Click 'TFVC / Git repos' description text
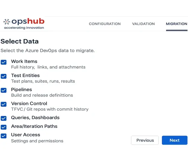The height and width of the screenshot is (163, 188). point(50,109)
